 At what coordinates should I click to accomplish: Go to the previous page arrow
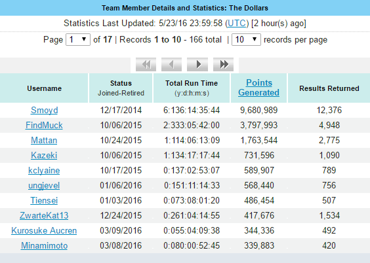(171, 64)
